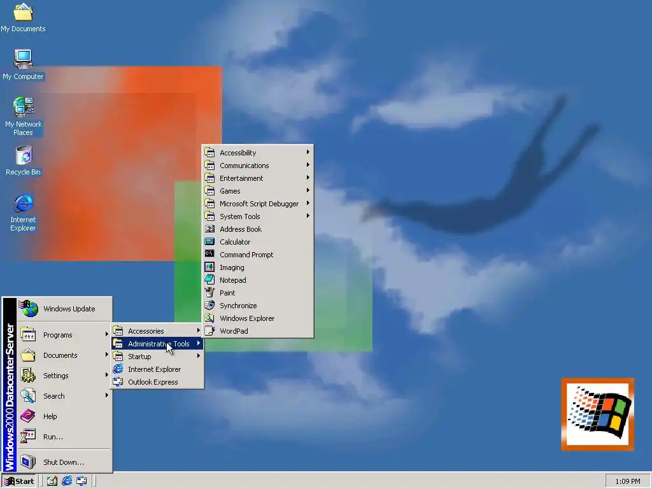Image resolution: width=652 pixels, height=489 pixels.
Task: Expand the Games submenu arrow
Action: [x=308, y=190]
